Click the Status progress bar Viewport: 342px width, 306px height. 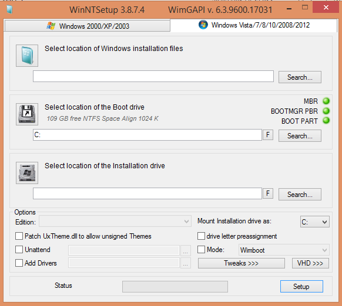point(175,287)
